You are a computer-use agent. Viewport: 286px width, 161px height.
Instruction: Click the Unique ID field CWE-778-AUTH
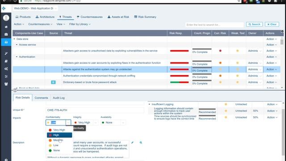95,110
